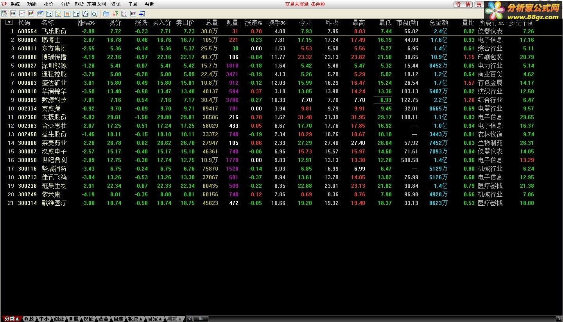Select stock row 飞乐股份
Image resolution: width=563 pixels, height=322 pixels.
[x=281, y=31]
